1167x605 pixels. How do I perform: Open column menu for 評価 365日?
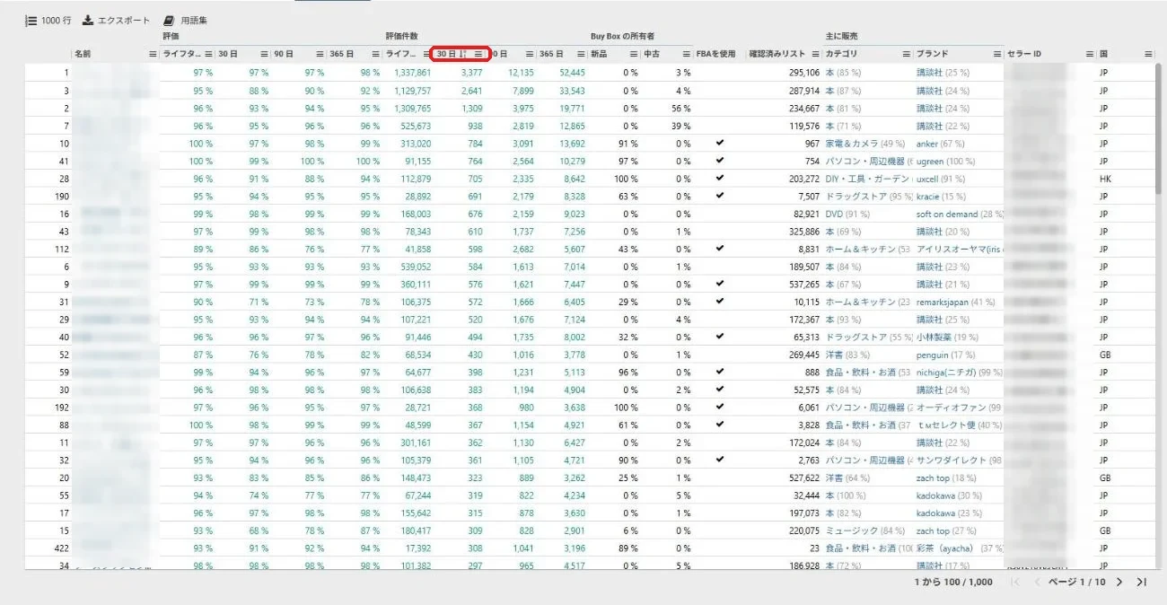click(x=375, y=54)
